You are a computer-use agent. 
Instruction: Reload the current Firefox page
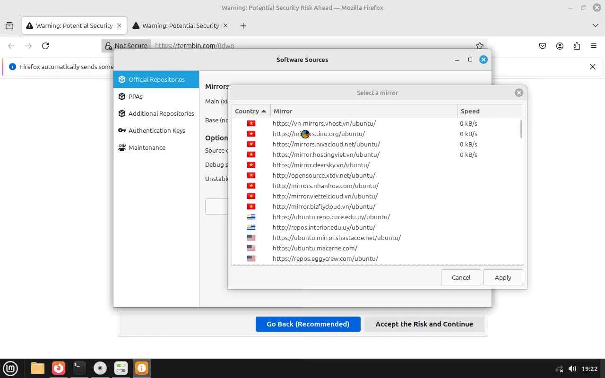[x=45, y=46]
